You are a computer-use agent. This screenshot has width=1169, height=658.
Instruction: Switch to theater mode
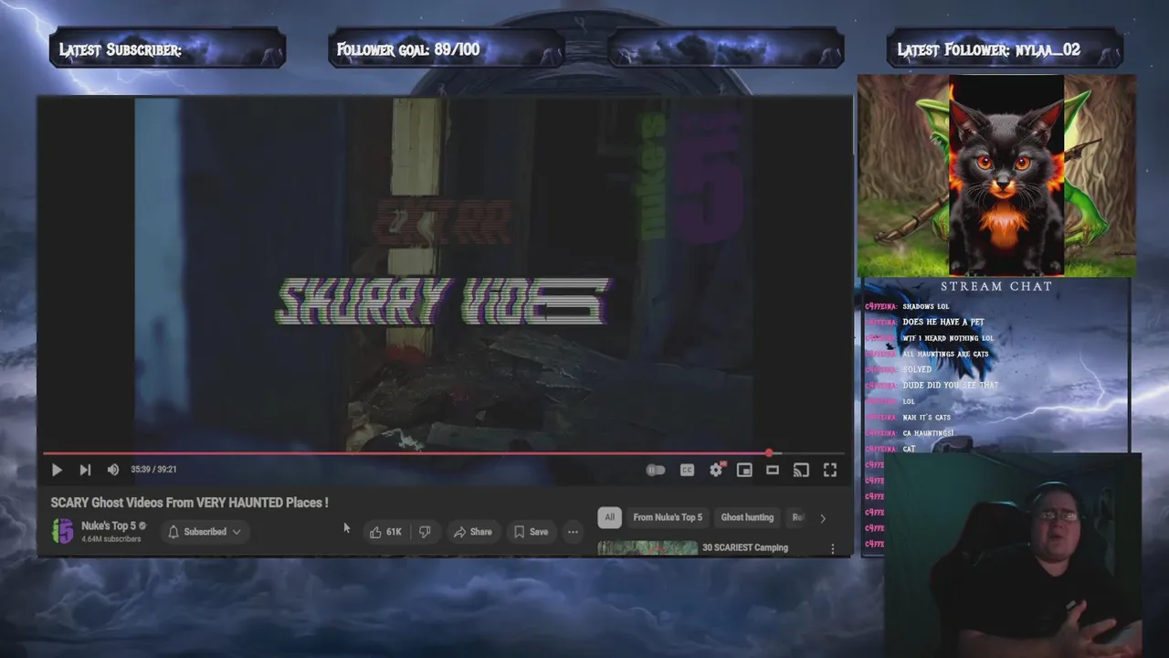(x=773, y=470)
